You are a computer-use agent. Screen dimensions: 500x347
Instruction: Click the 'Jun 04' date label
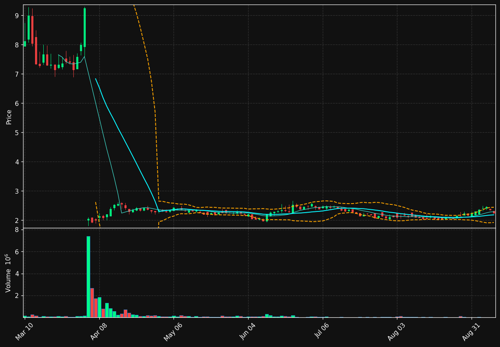247,331
